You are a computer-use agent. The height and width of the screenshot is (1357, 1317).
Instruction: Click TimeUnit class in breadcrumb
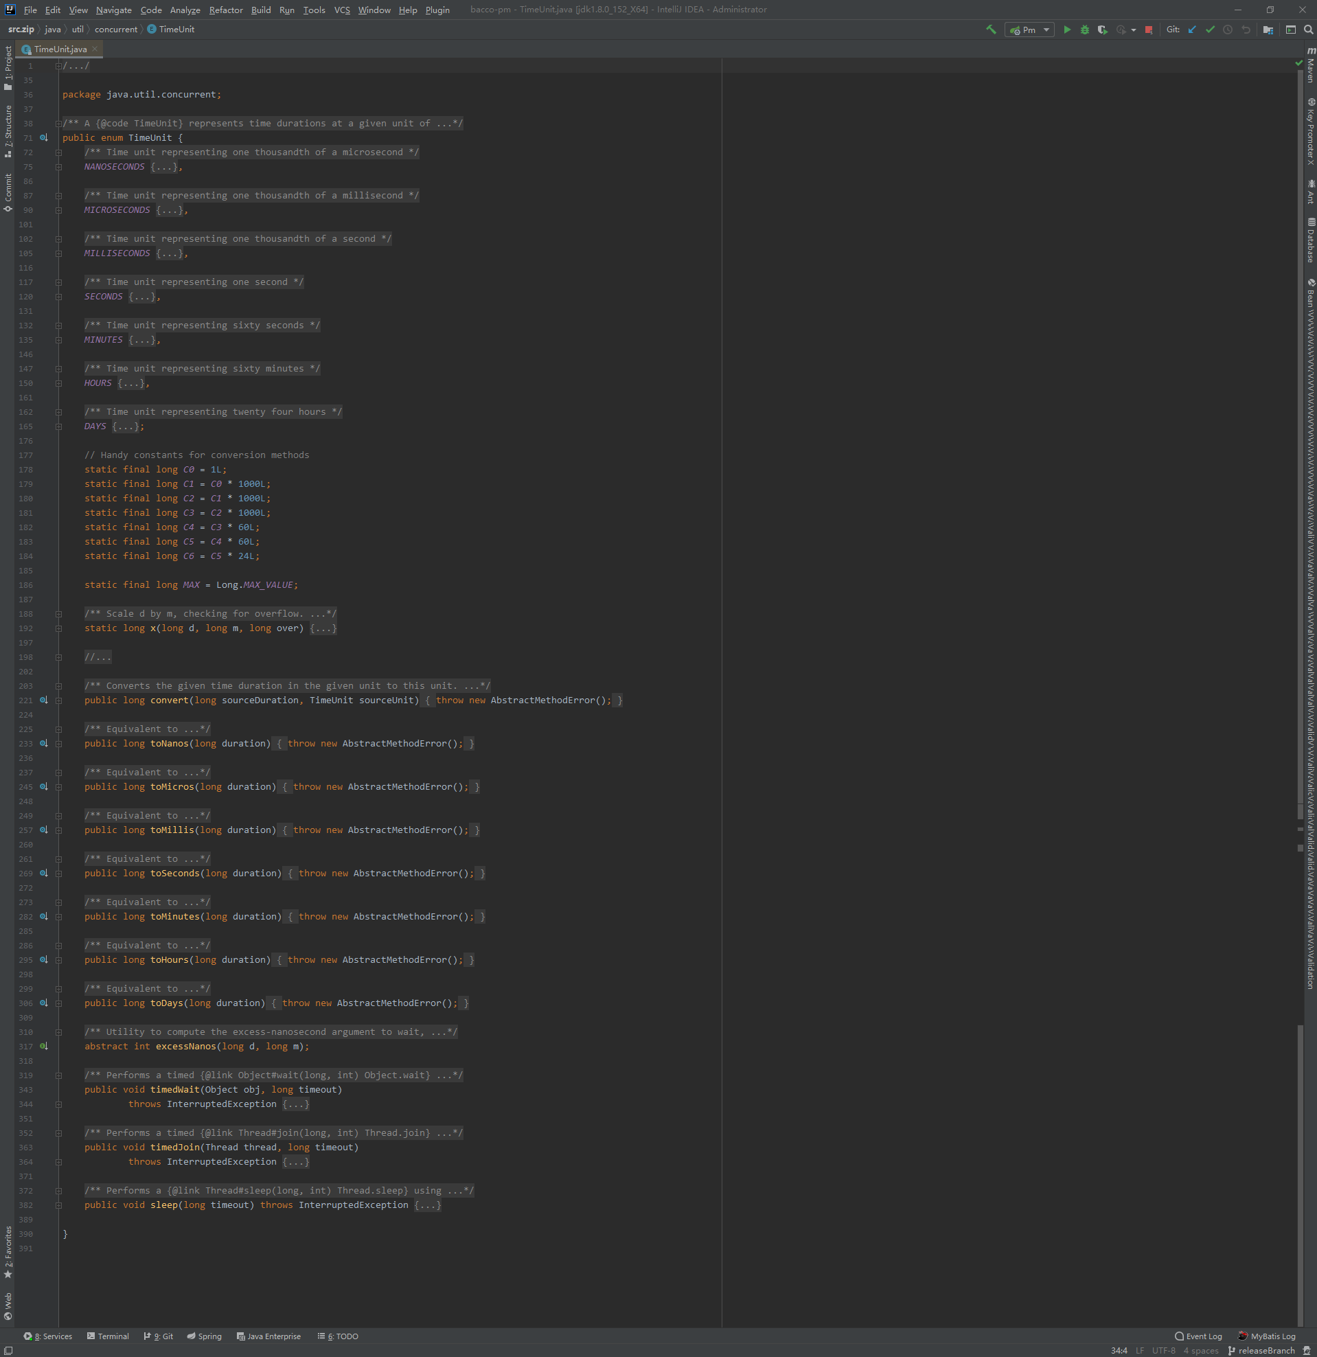coord(171,29)
